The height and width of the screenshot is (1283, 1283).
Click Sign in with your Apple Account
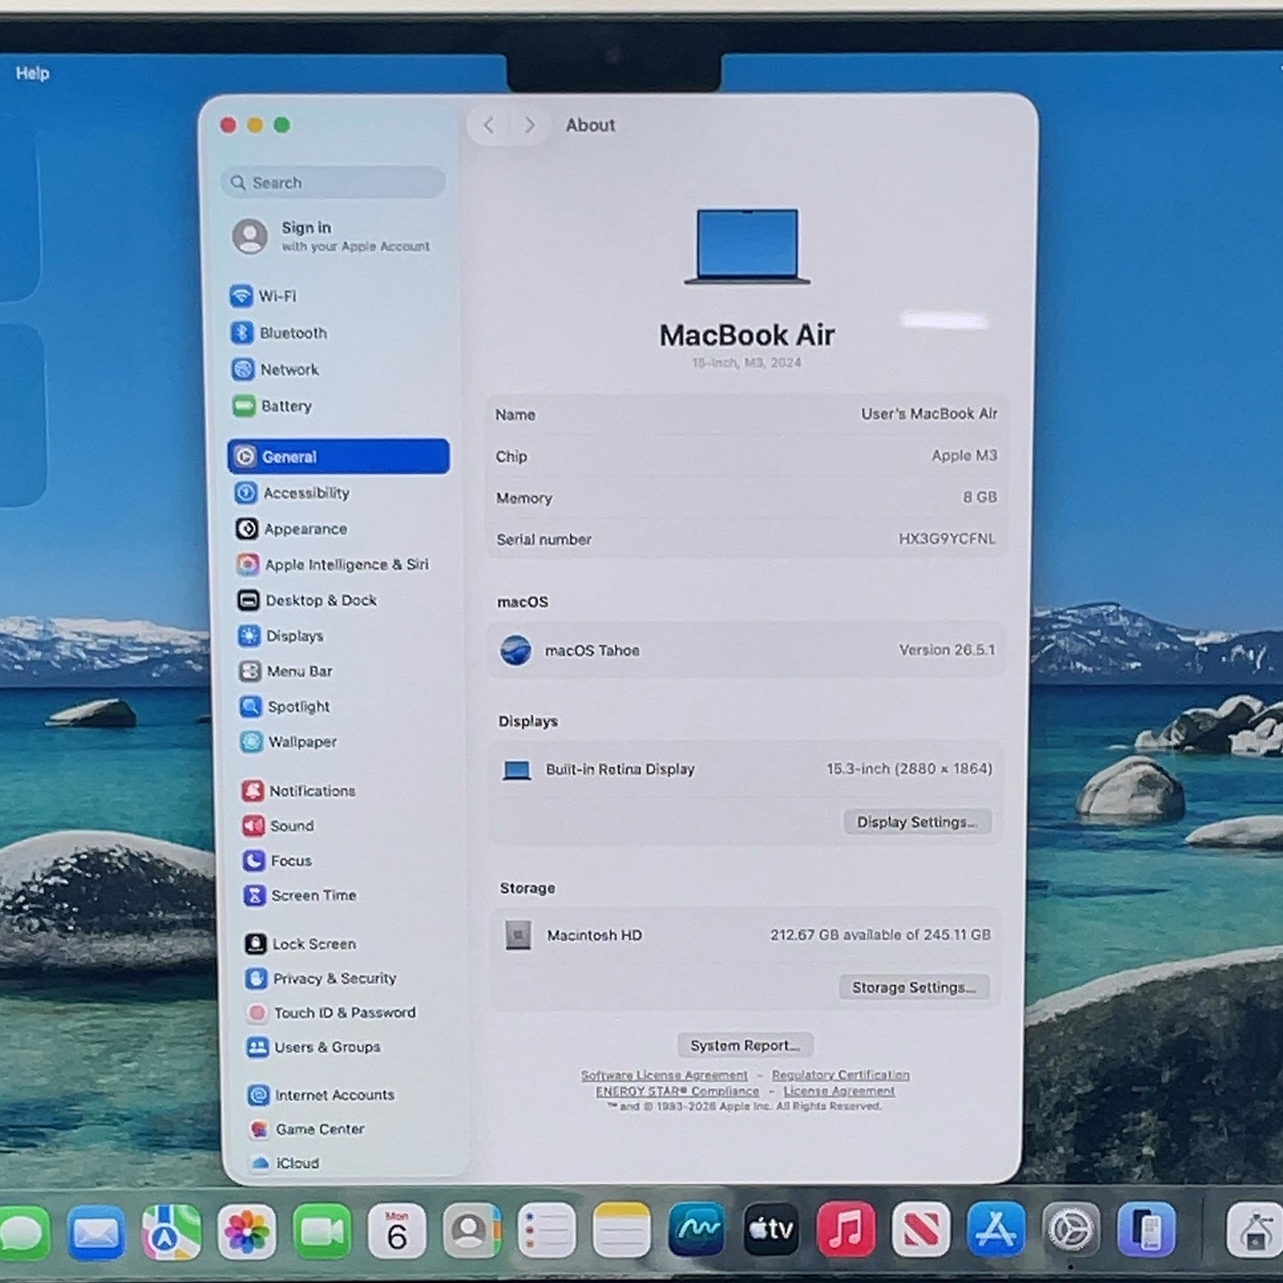coord(331,236)
